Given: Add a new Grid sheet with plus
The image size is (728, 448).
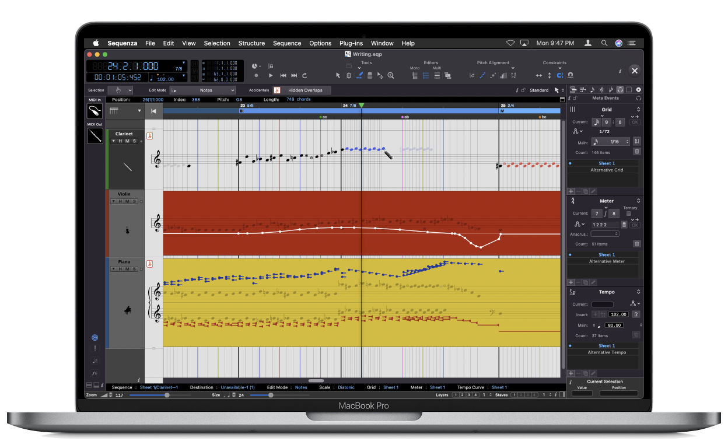Looking at the screenshot, I should (x=571, y=191).
